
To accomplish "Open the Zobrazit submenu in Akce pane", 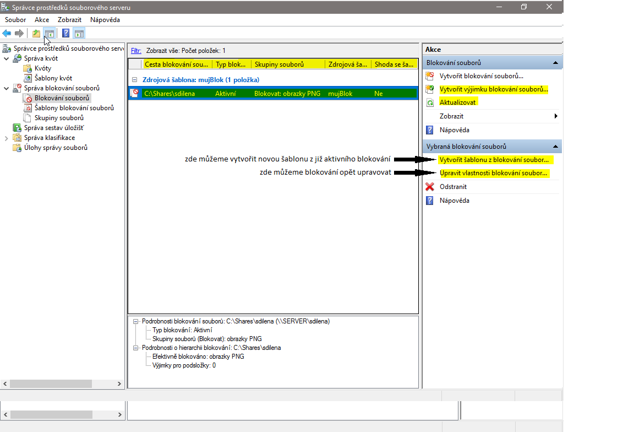I will [x=451, y=116].
